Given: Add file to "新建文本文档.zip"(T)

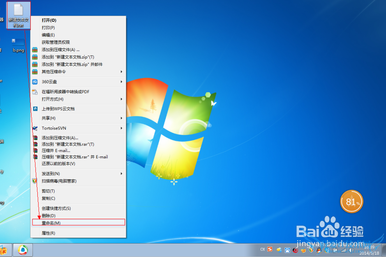Looking at the screenshot, I should [78, 57].
